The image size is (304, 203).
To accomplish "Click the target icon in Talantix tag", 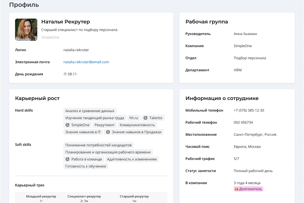I will click(145, 118).
